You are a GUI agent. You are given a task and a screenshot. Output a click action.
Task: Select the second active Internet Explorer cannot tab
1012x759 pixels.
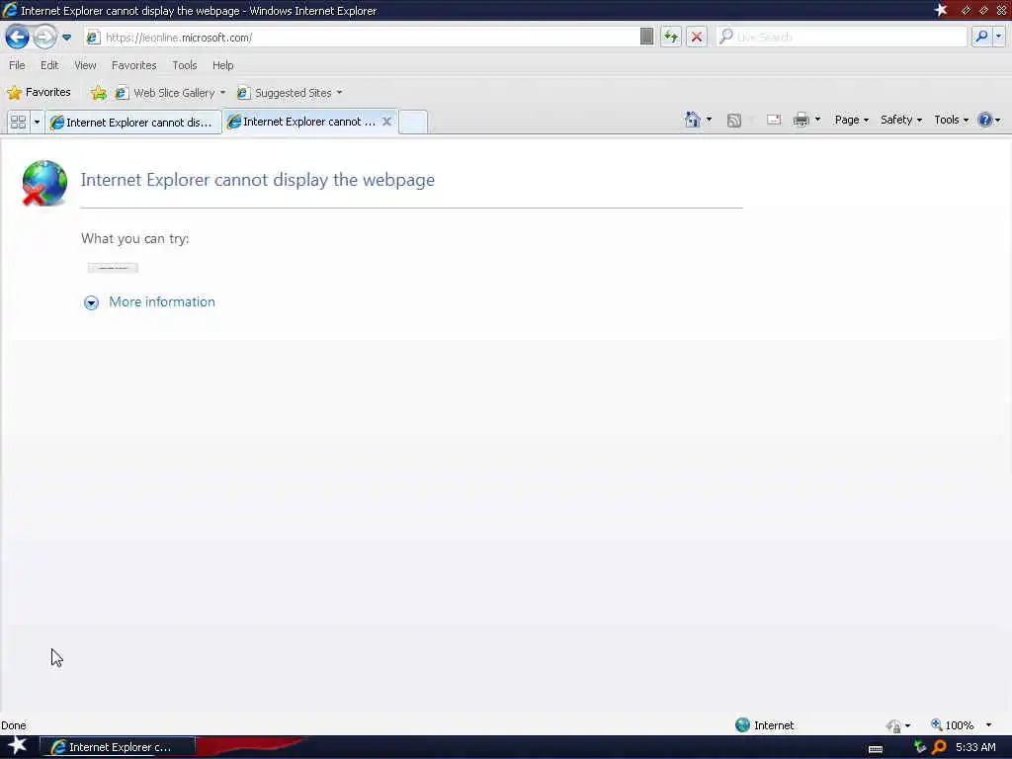tap(300, 122)
